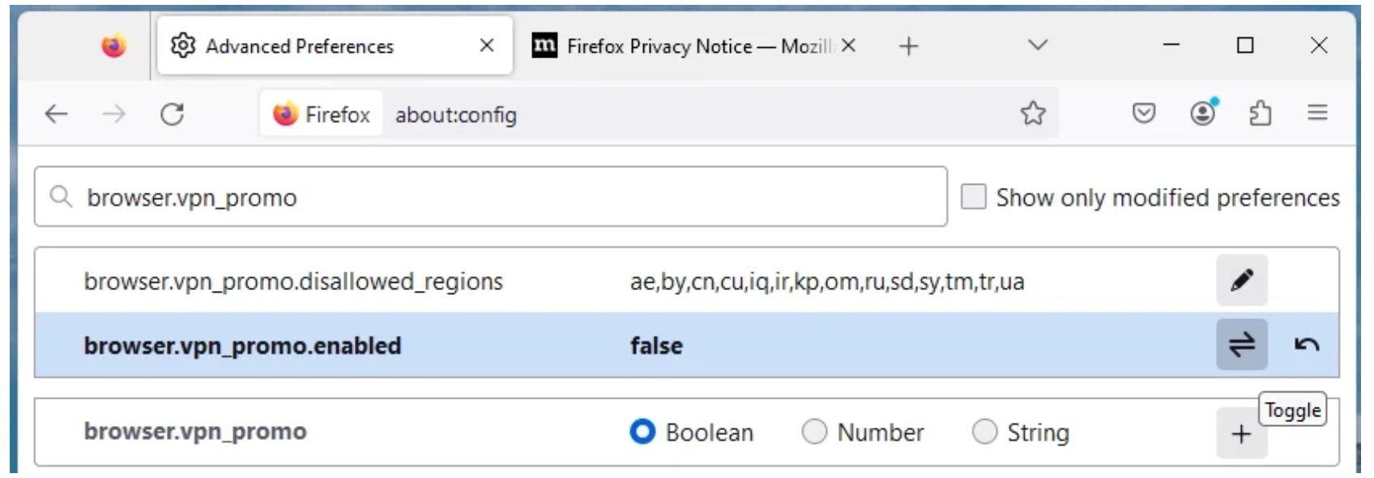The image size is (1374, 478).
Task: Open the Extensions puzzle icon
Action: [x=1260, y=113]
